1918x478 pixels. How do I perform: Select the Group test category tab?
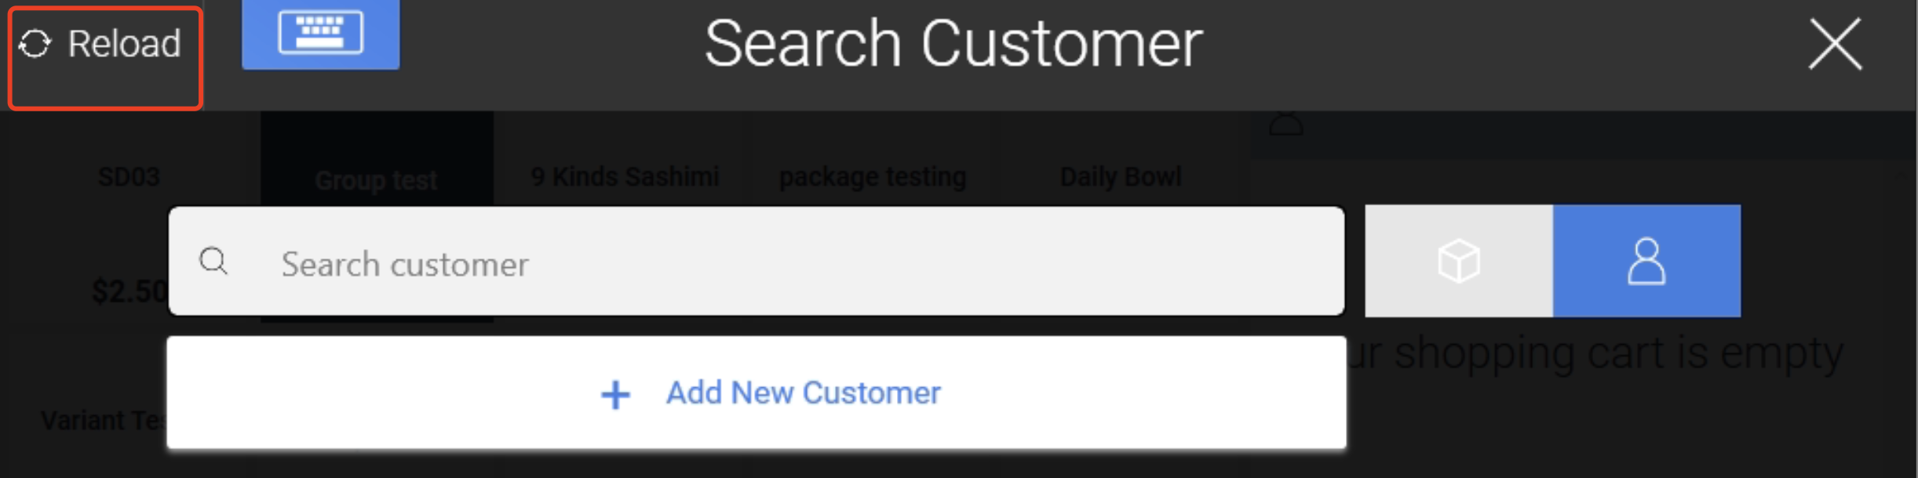pyautogui.click(x=376, y=180)
